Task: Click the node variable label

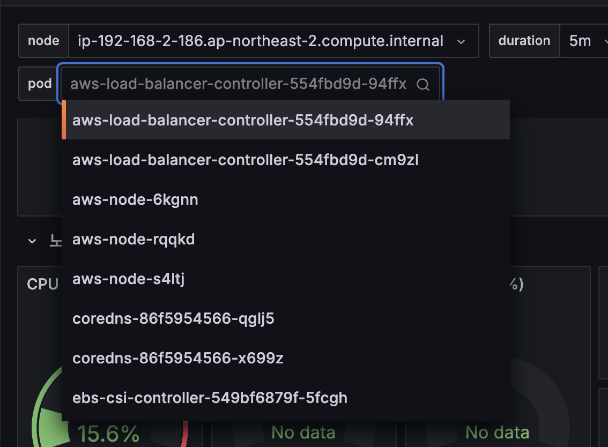Action: click(x=43, y=41)
